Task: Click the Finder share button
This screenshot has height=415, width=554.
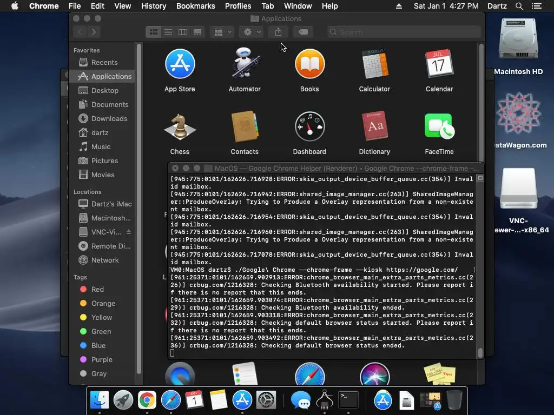Action: coord(279,32)
